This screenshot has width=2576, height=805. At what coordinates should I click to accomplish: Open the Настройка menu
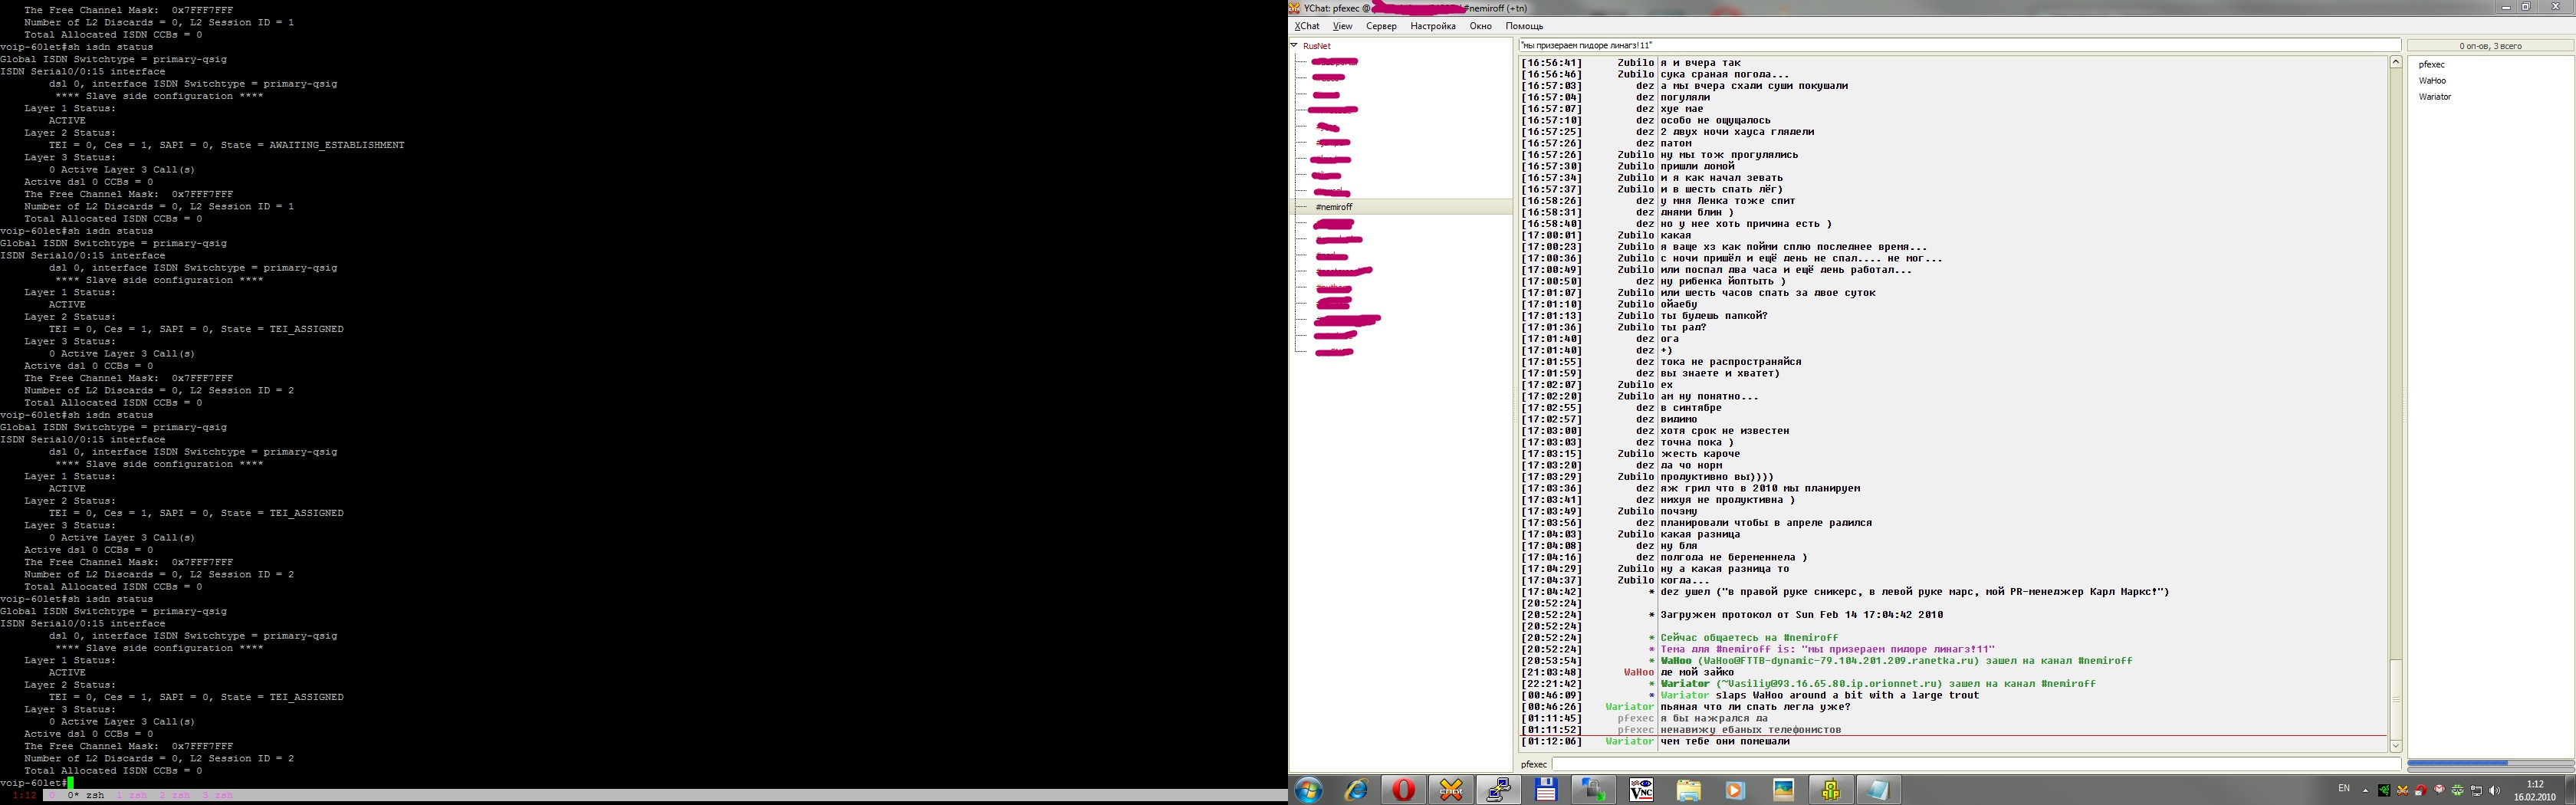point(1433,26)
